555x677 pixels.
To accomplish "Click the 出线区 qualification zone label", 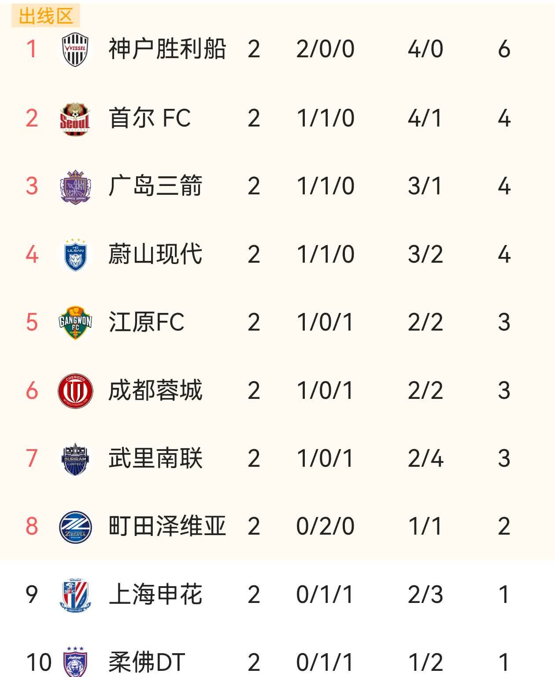I will coord(46,16).
